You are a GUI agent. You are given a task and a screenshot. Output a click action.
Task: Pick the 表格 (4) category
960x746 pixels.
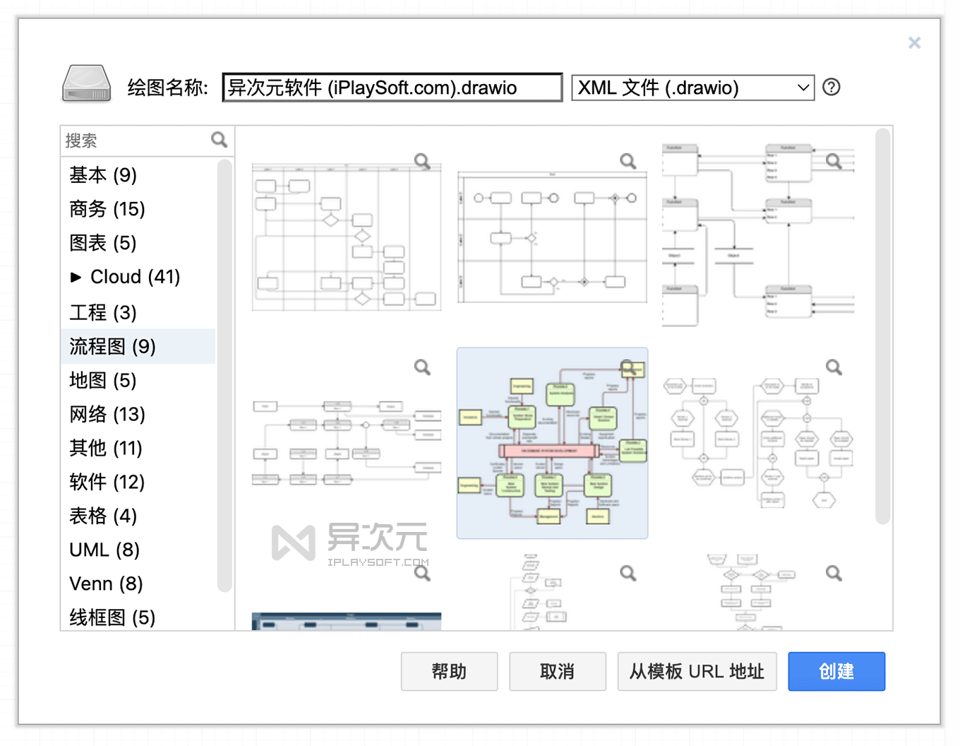tap(138, 516)
